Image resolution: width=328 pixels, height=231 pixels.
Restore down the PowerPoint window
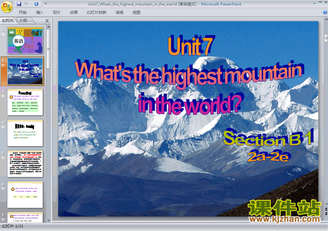coord(320,3)
